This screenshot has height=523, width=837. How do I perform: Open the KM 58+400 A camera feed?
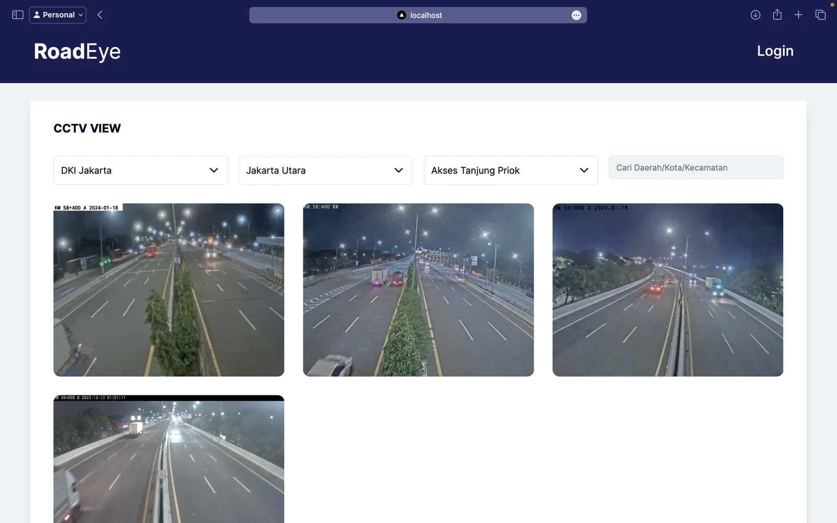pyautogui.click(x=169, y=290)
